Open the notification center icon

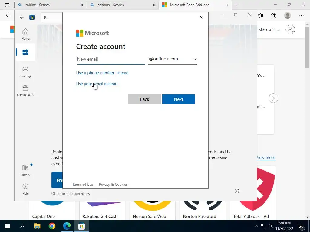point(301,226)
